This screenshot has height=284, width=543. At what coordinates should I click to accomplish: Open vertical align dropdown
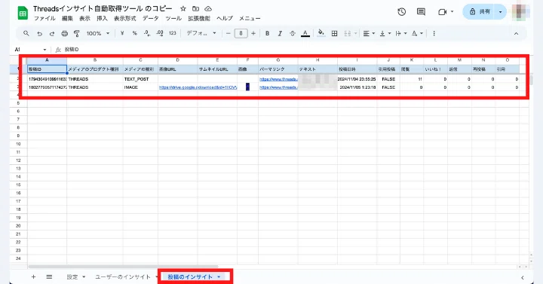[385, 33]
